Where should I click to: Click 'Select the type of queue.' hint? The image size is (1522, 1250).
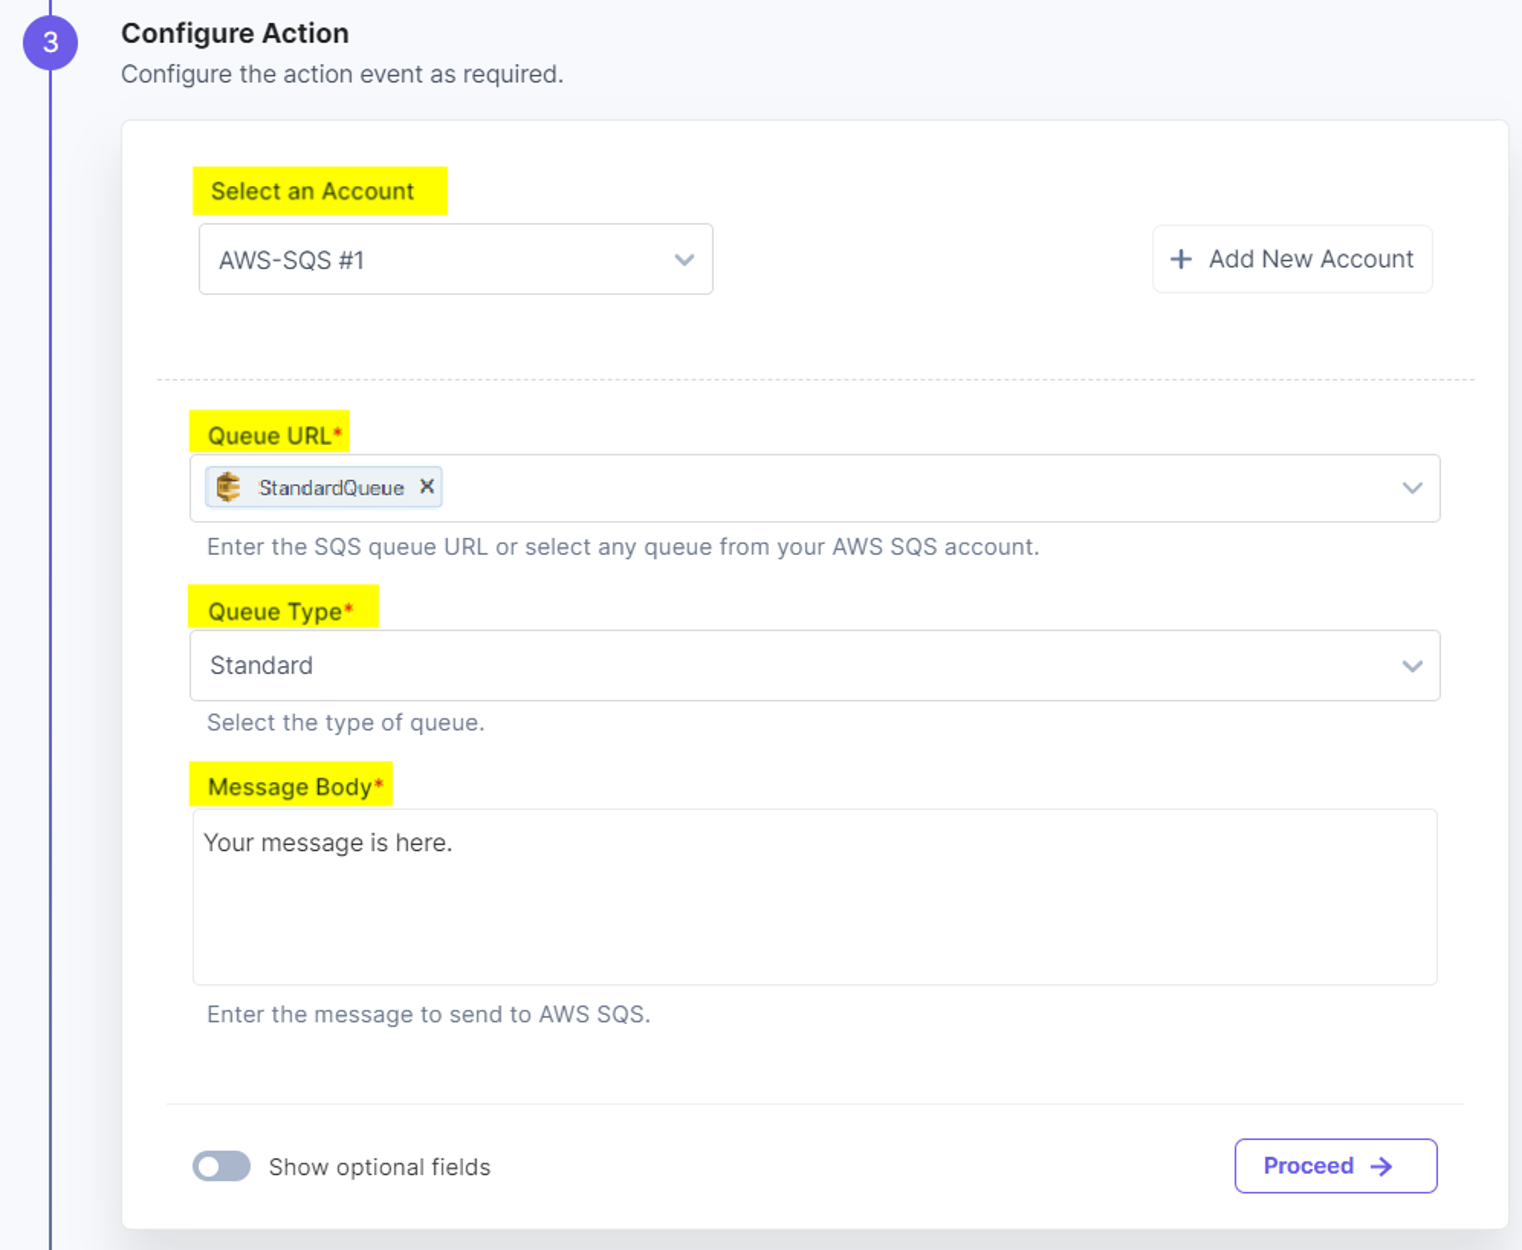(x=346, y=722)
